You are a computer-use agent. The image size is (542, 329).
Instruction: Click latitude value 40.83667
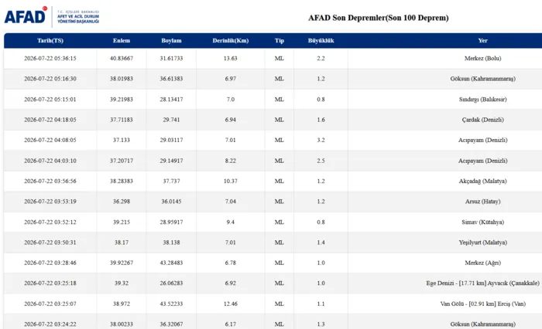tap(122, 58)
